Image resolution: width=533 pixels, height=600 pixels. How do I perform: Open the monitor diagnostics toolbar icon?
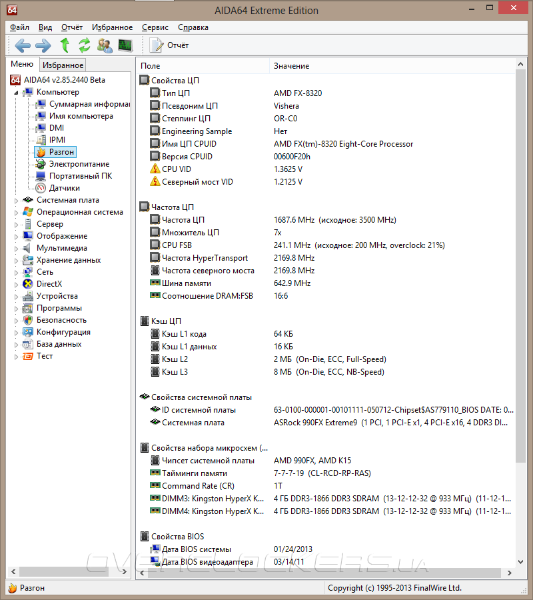click(125, 45)
